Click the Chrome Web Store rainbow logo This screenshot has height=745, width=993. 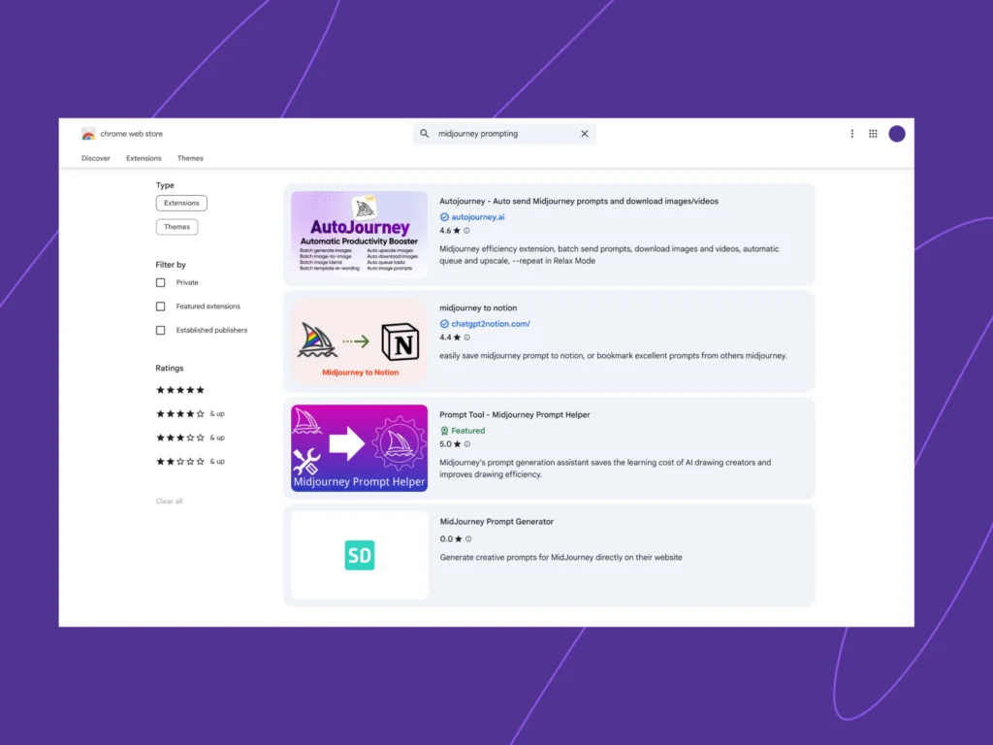tap(88, 134)
